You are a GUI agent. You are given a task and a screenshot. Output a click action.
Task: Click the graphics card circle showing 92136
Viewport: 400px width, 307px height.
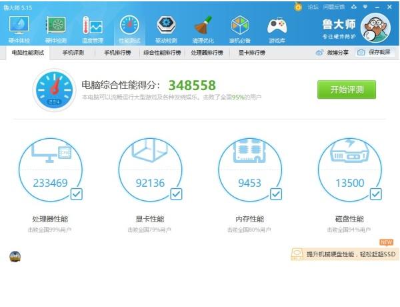click(150, 170)
